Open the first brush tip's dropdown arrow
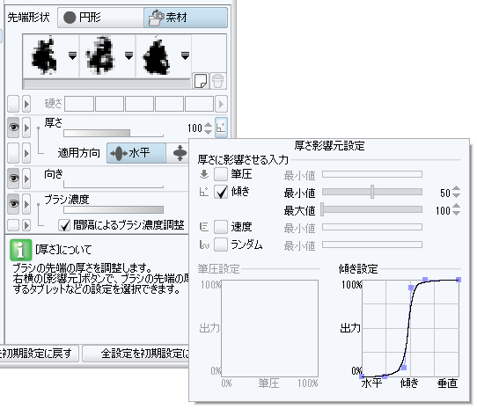Viewport: 477px width, 409px height. point(72,55)
